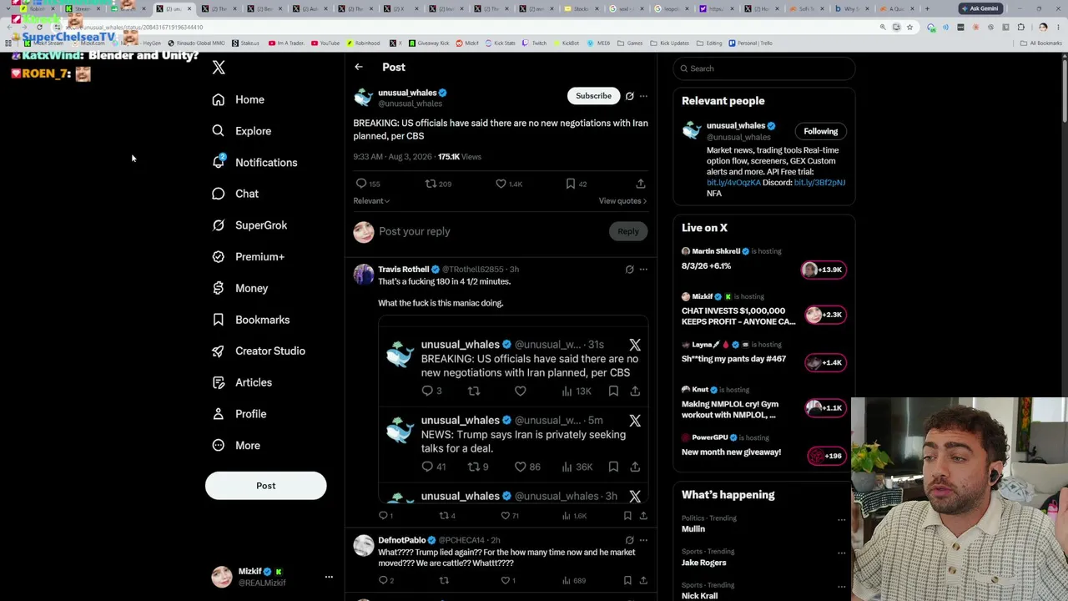This screenshot has width=1068, height=601.
Task: Open Chat in the sidebar
Action: tap(235, 194)
